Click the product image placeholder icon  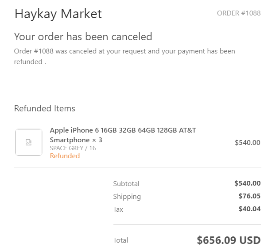(x=29, y=142)
